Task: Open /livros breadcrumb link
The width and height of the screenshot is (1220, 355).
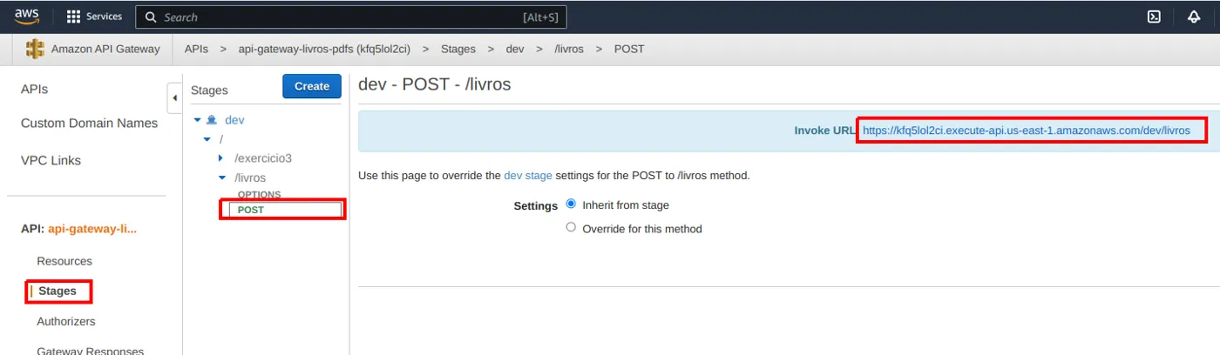Action: point(569,49)
